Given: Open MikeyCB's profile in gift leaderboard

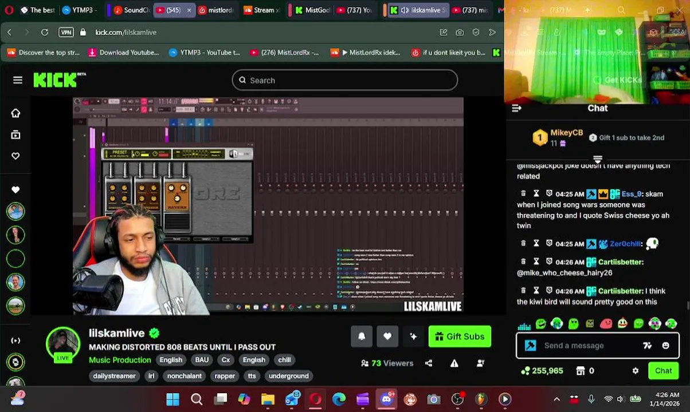Looking at the screenshot, I should (566, 133).
